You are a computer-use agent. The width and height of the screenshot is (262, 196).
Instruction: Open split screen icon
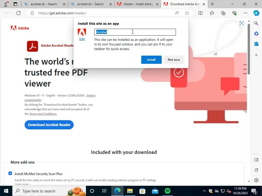[x=200, y=13]
